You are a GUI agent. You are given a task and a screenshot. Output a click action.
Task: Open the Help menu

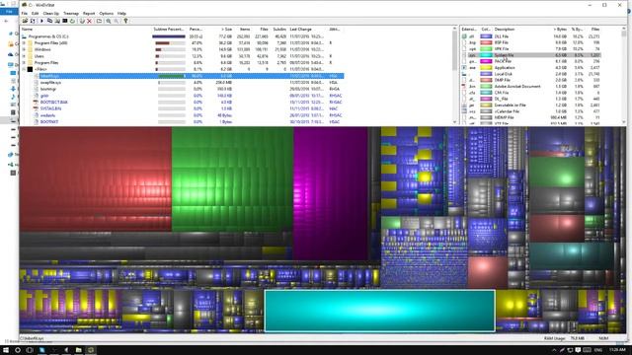coord(121,13)
